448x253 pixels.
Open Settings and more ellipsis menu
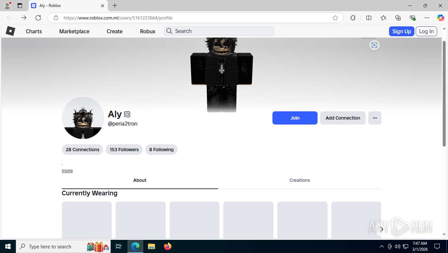tap(427, 18)
